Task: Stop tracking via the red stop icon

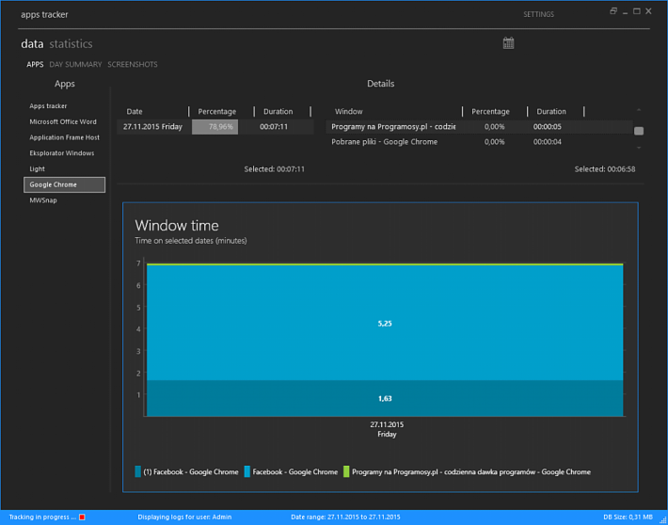Action: (x=82, y=517)
